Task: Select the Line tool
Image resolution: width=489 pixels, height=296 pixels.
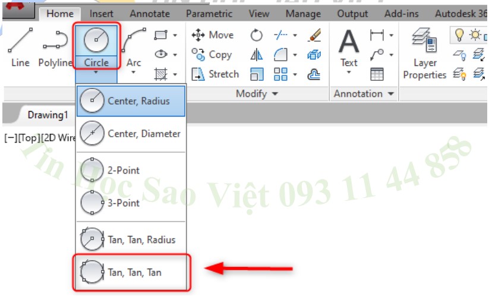Action: [x=20, y=48]
